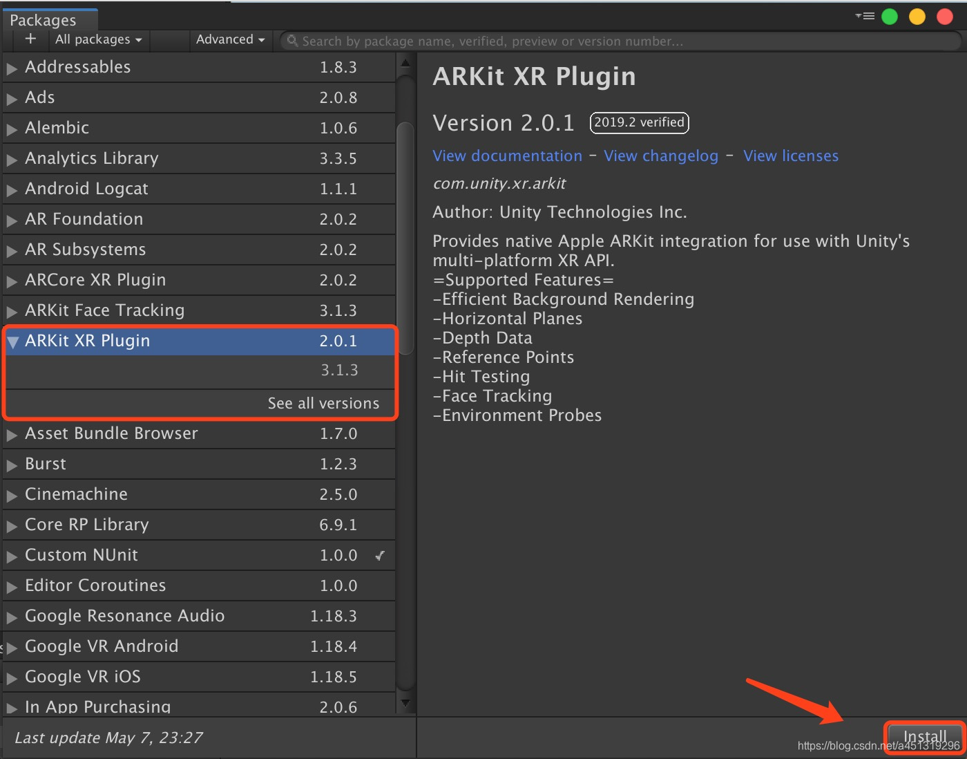
Task: Click the search magnifier icon
Action: pyautogui.click(x=292, y=41)
